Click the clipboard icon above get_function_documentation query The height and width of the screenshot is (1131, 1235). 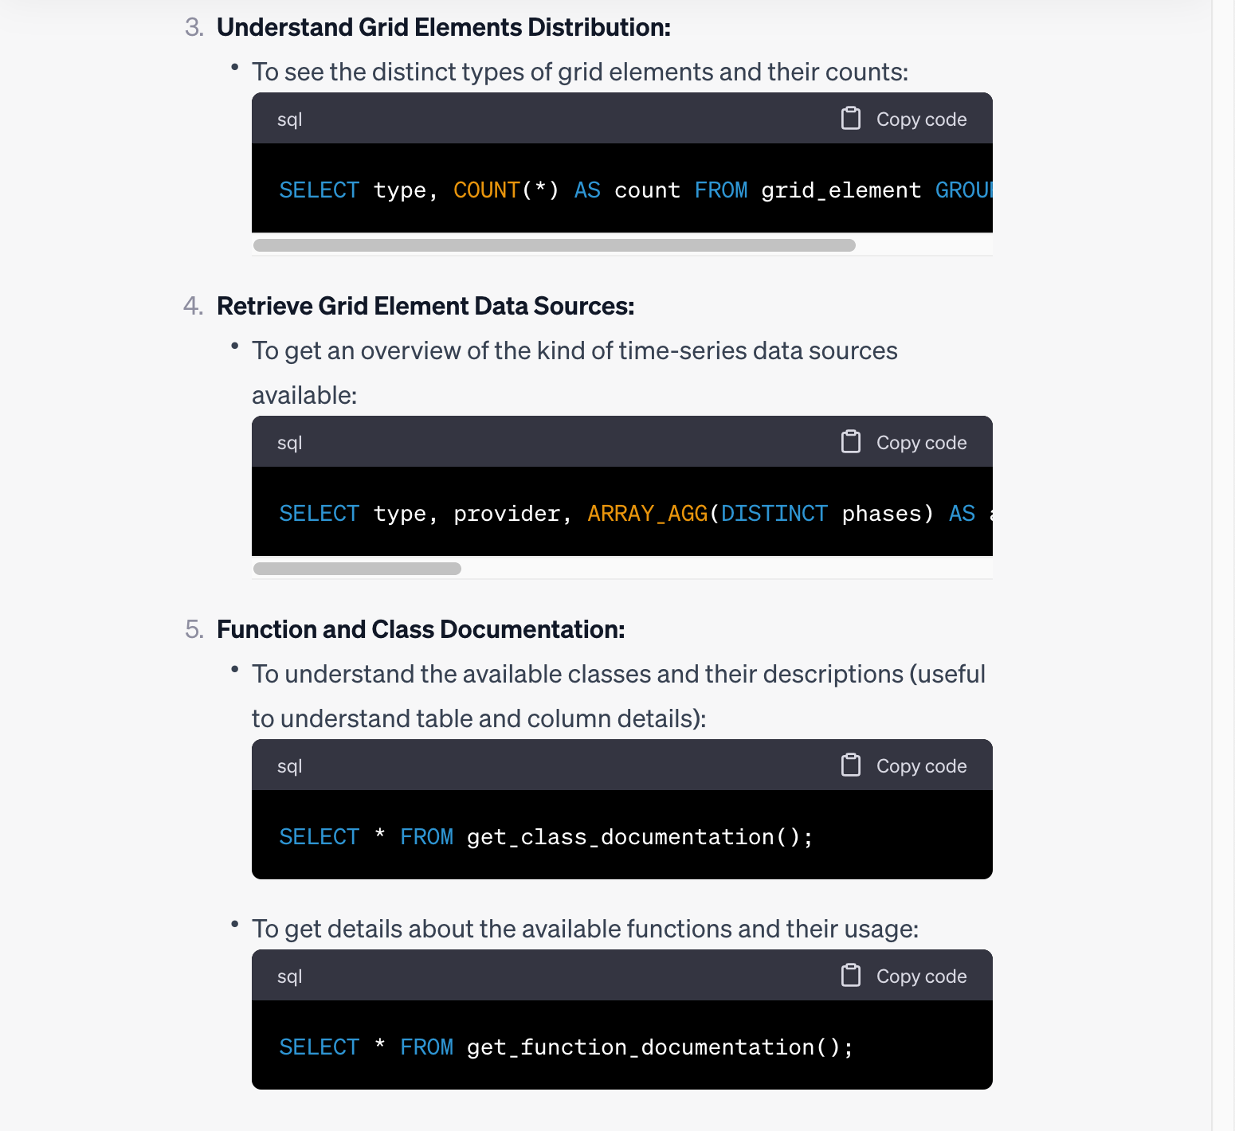click(x=850, y=975)
